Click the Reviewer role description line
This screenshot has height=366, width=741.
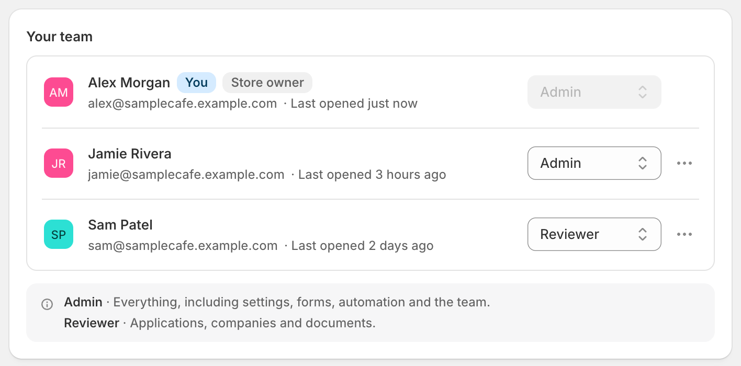pos(220,323)
